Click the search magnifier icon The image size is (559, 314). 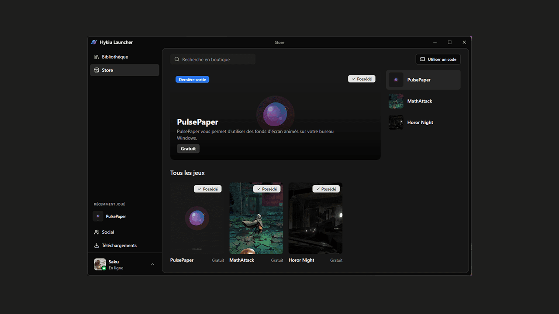[x=177, y=59]
